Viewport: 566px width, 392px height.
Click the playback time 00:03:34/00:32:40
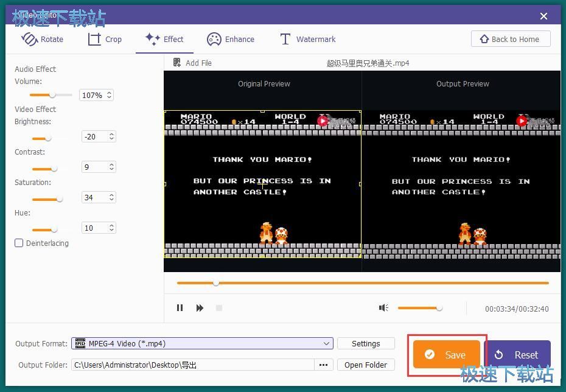pos(517,309)
